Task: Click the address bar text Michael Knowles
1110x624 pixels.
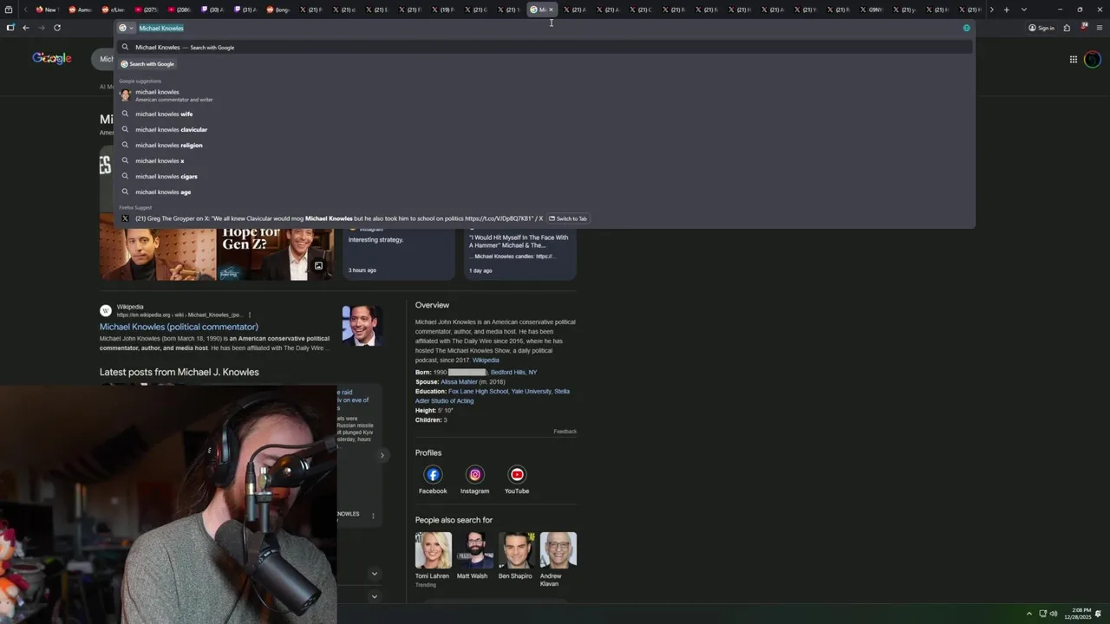Action: pyautogui.click(x=161, y=28)
